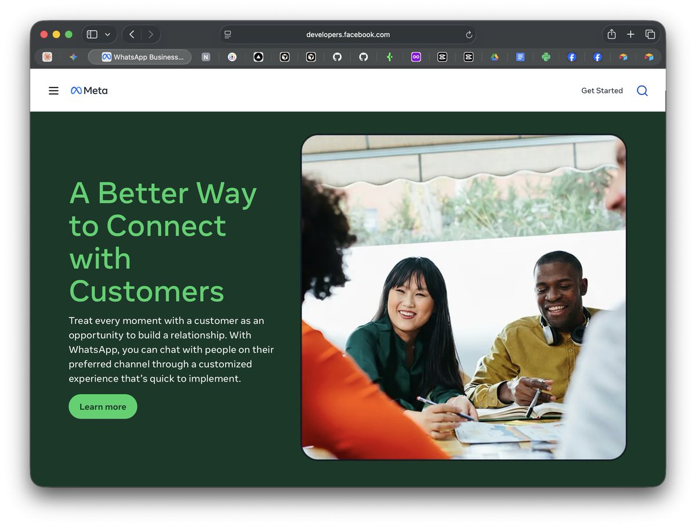Open the CapCut tab beside the purple icon
696x527 pixels.
pyautogui.click(x=442, y=57)
